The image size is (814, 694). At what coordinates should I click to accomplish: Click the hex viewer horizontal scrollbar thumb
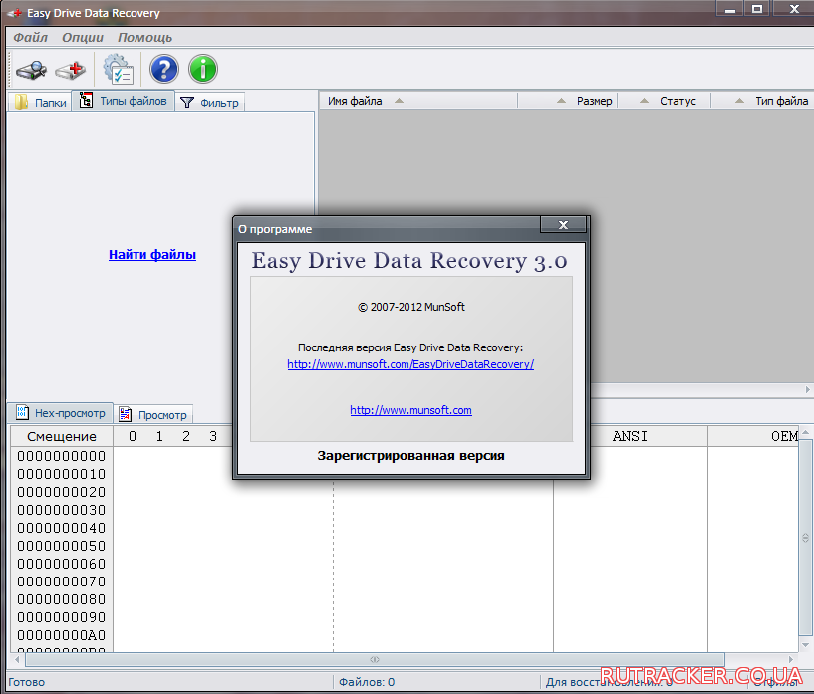click(x=375, y=660)
